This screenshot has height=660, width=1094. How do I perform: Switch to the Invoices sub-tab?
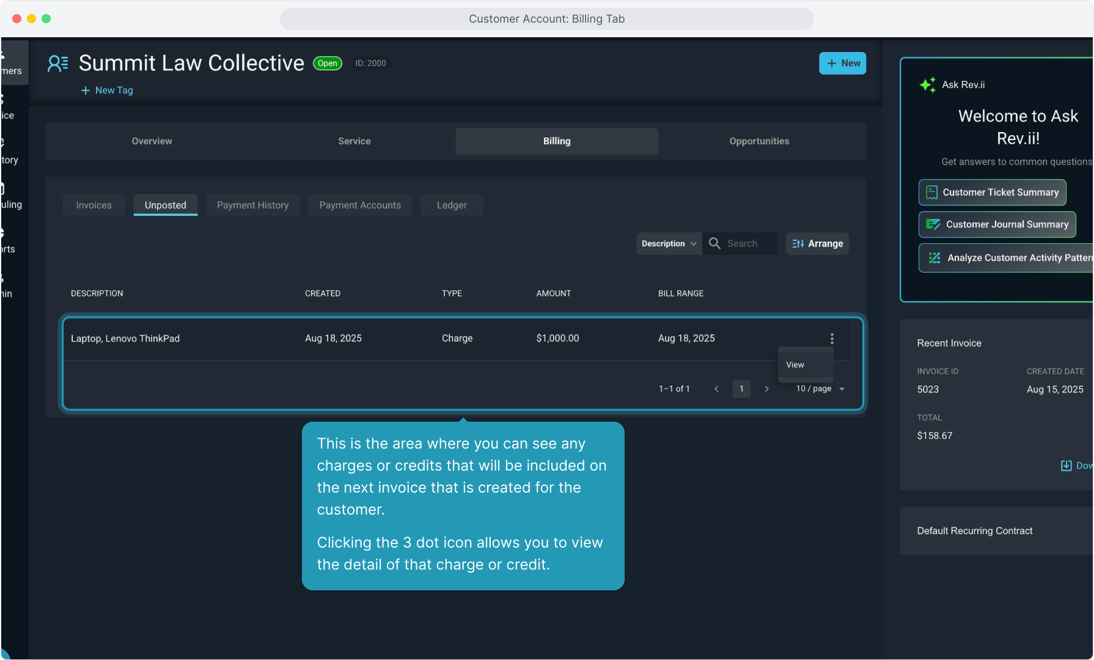click(x=94, y=205)
